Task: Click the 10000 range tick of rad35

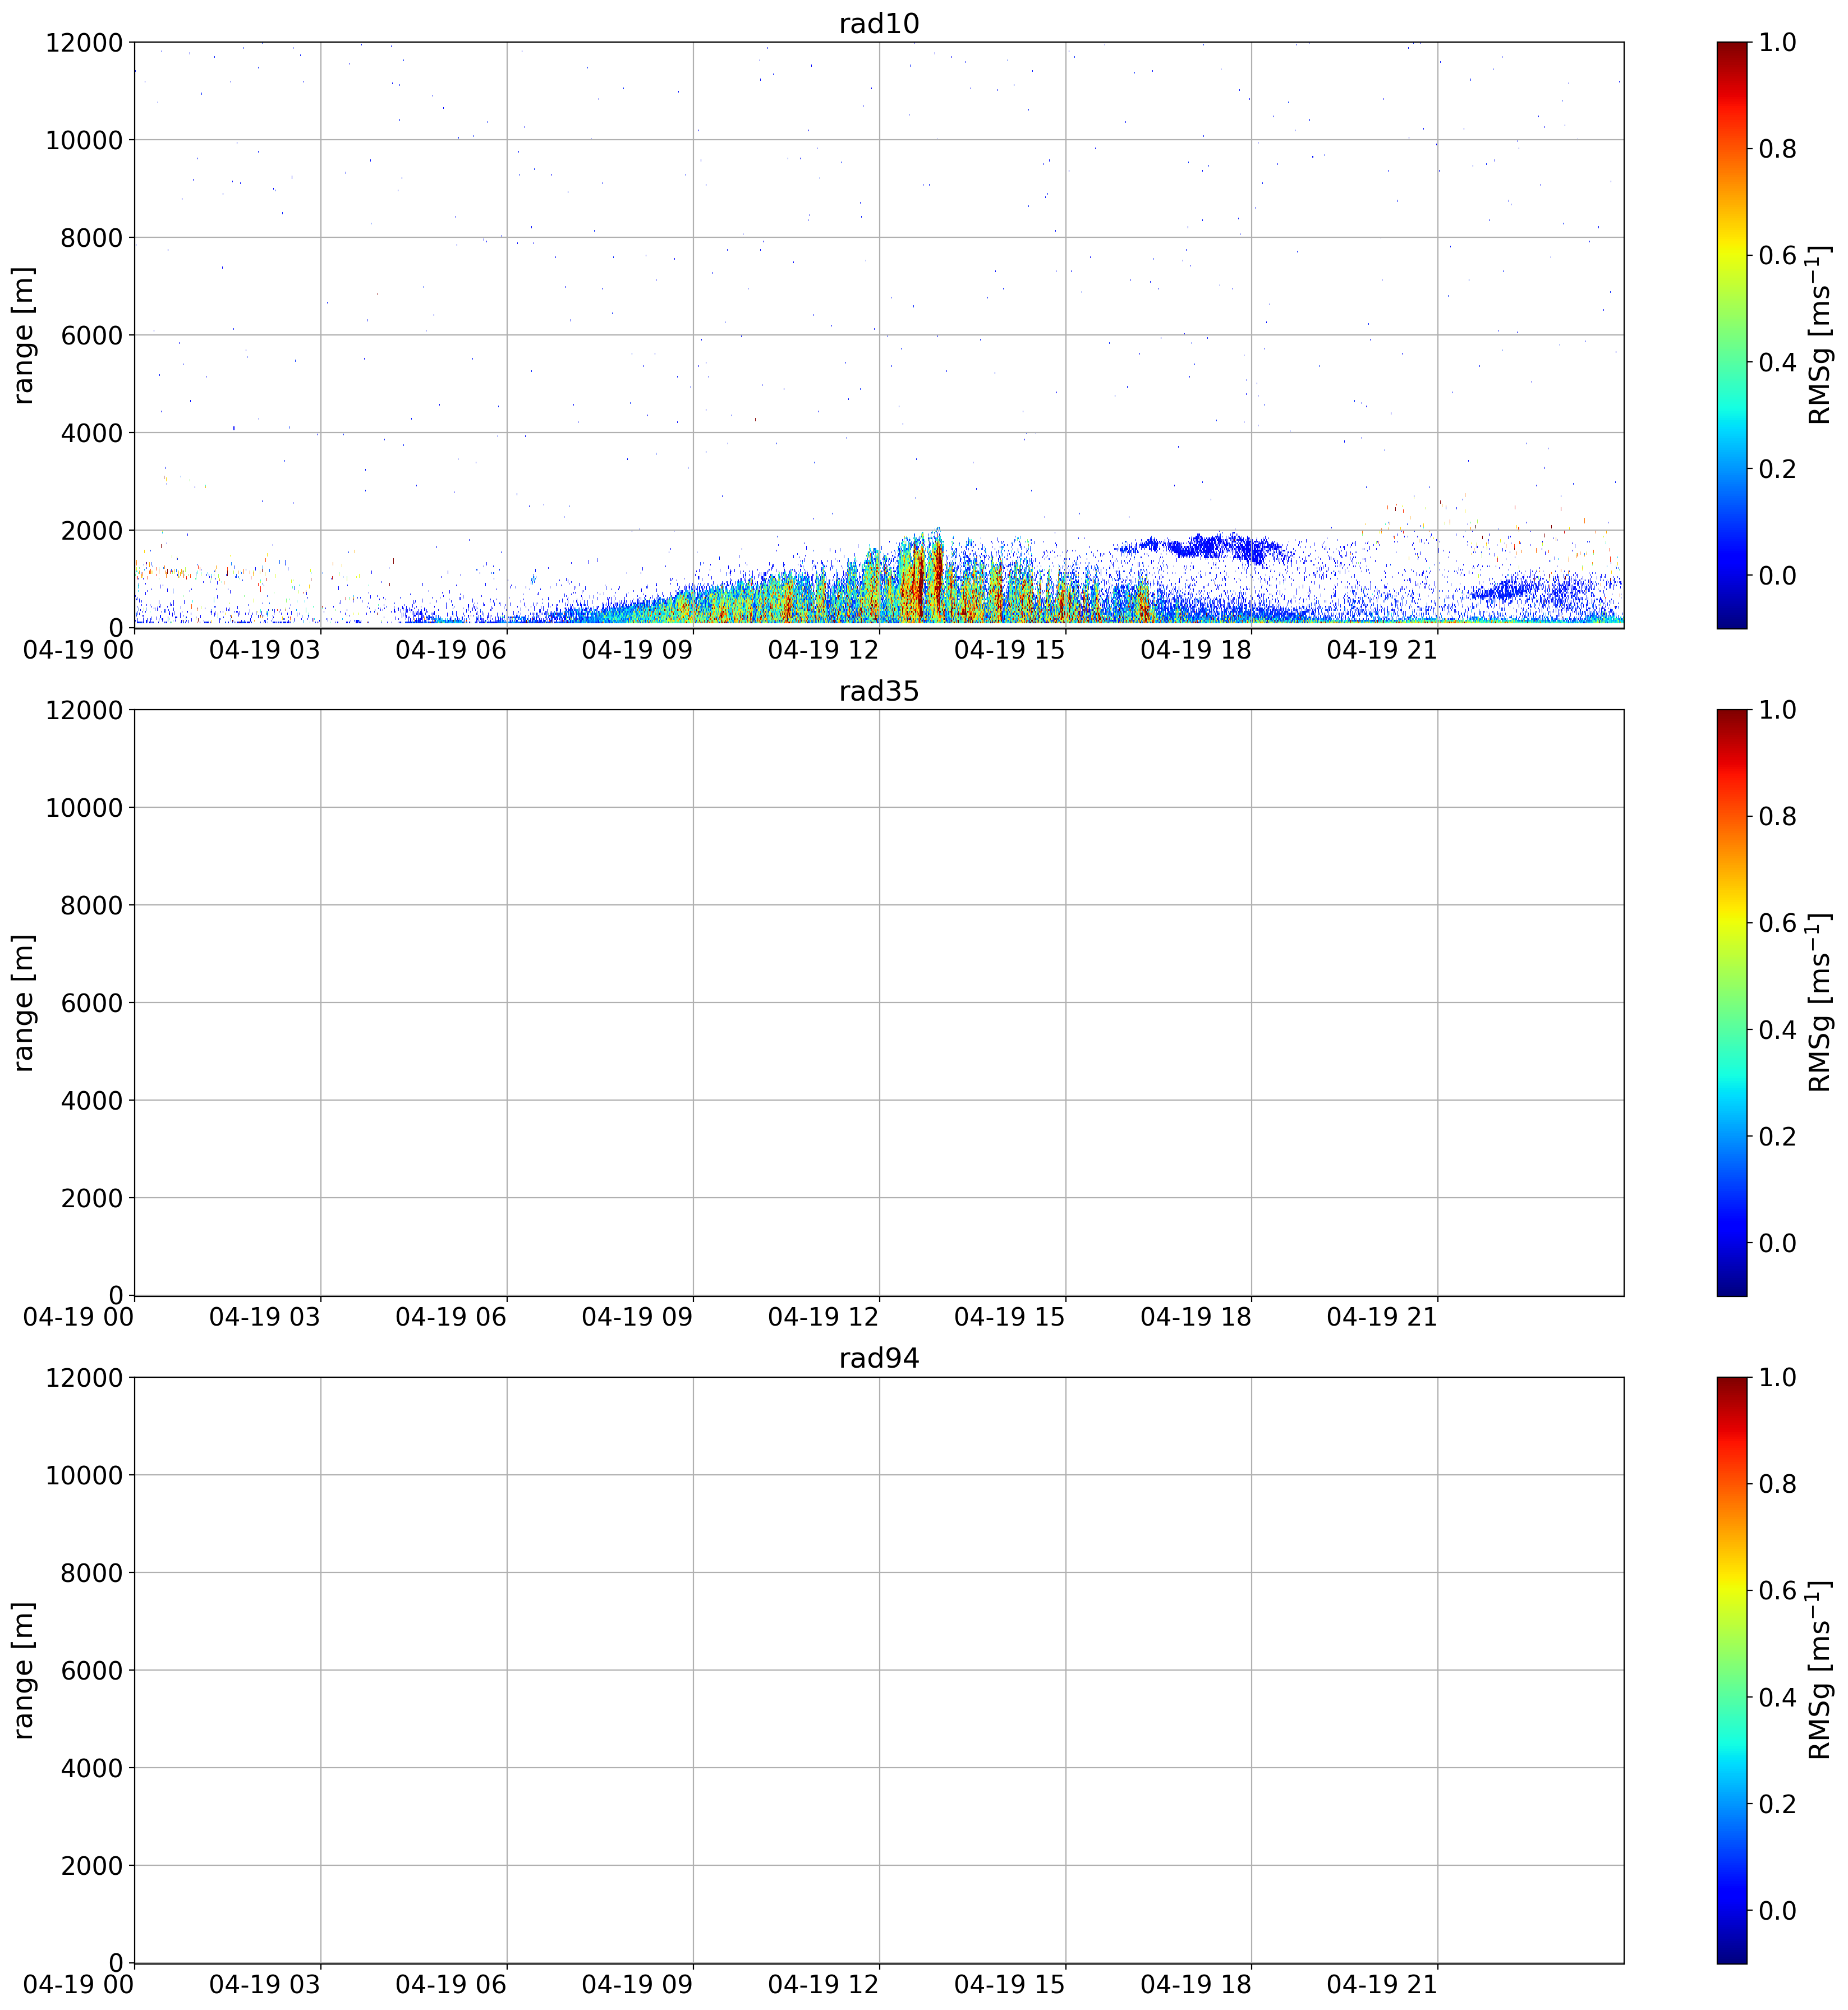Action: pos(84,808)
